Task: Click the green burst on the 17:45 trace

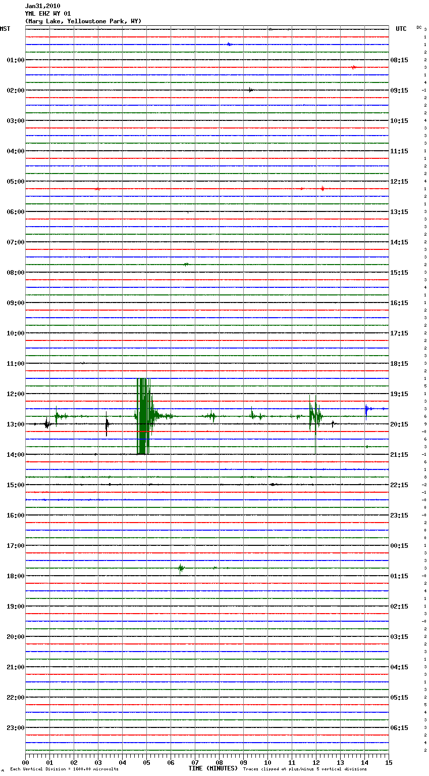Action: coord(181,568)
